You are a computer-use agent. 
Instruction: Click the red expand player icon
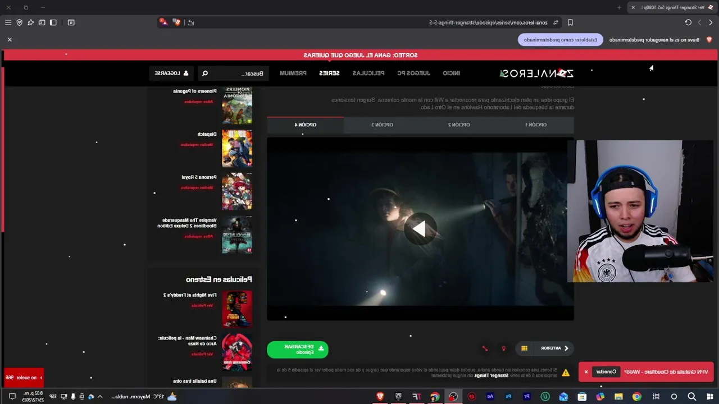click(485, 348)
